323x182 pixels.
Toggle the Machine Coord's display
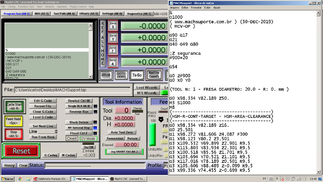pos(154,75)
